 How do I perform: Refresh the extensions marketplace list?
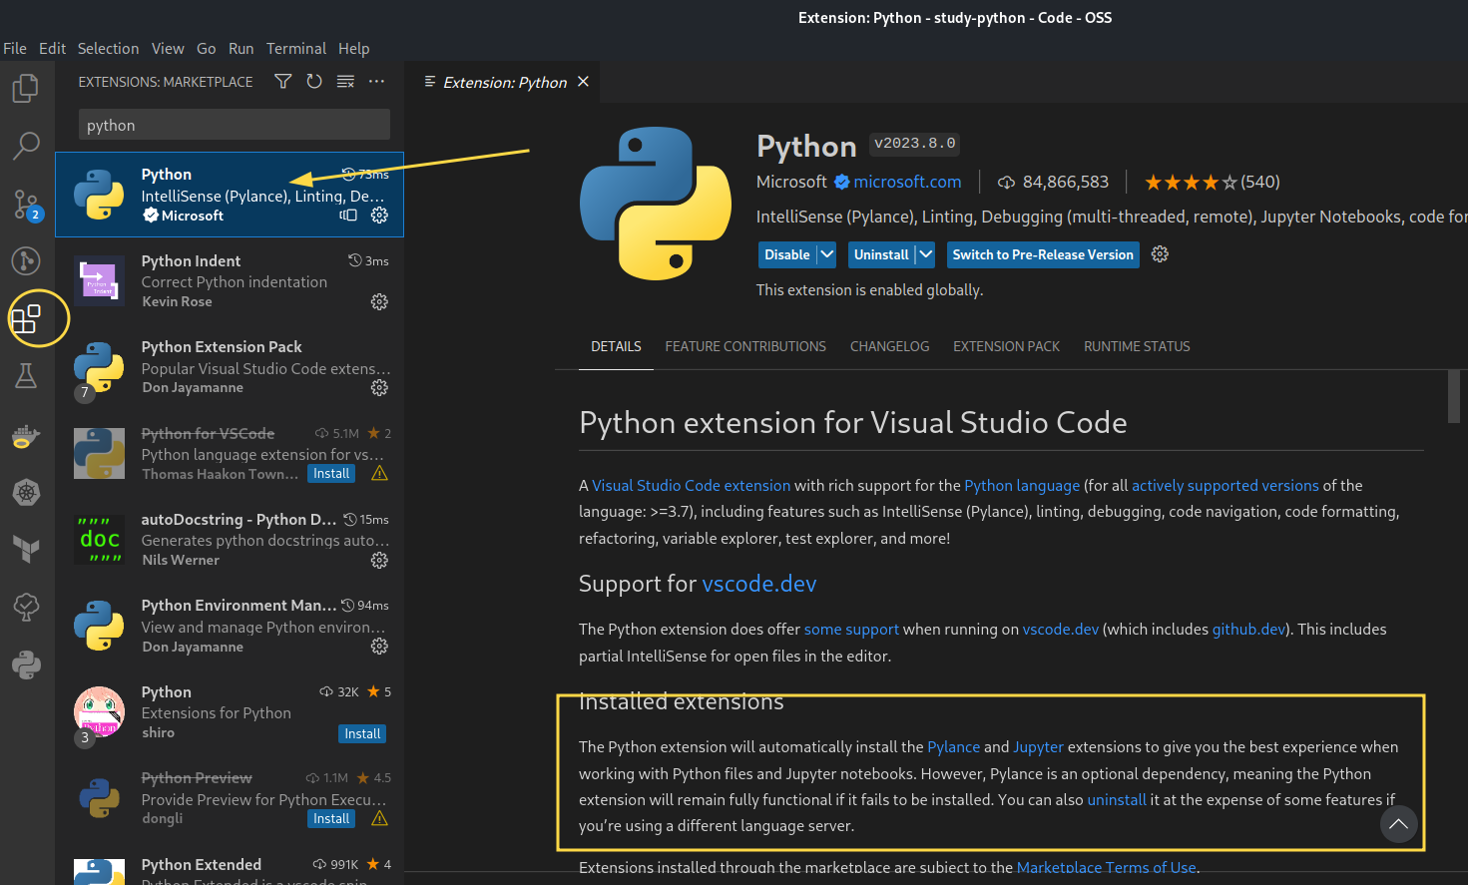pyautogui.click(x=314, y=81)
